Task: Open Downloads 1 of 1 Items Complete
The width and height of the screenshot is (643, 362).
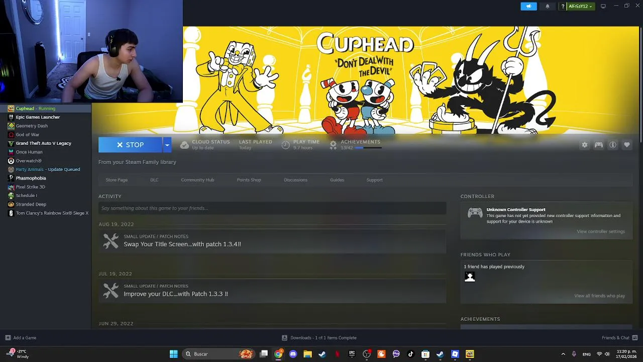Action: tap(319, 338)
